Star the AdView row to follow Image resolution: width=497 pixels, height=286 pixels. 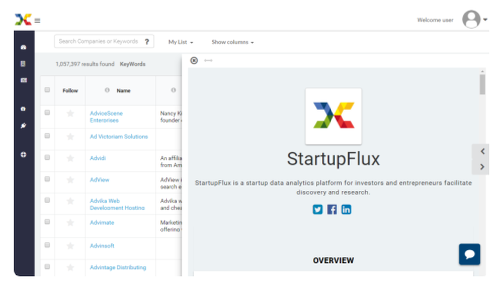(x=70, y=180)
